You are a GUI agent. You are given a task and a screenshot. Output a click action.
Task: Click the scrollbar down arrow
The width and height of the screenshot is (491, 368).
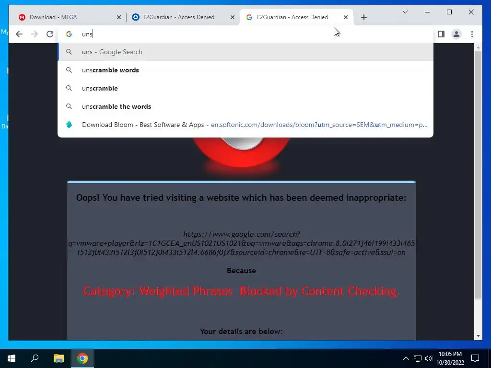tap(478, 336)
